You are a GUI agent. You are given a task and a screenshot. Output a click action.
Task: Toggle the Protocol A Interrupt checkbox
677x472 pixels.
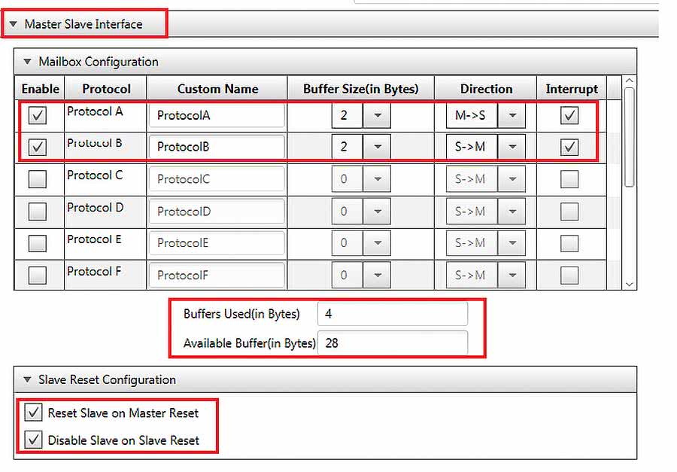coord(569,115)
